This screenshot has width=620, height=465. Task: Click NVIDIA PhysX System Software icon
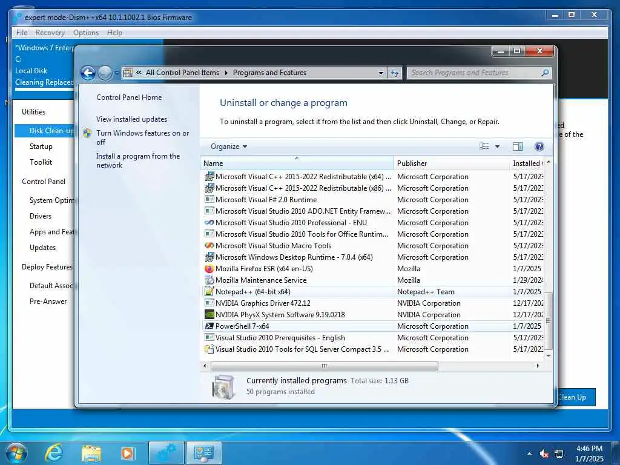coord(209,314)
